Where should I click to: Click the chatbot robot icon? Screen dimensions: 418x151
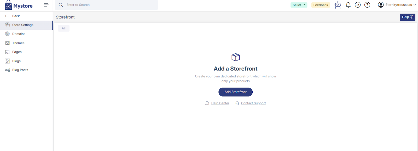[x=338, y=5]
